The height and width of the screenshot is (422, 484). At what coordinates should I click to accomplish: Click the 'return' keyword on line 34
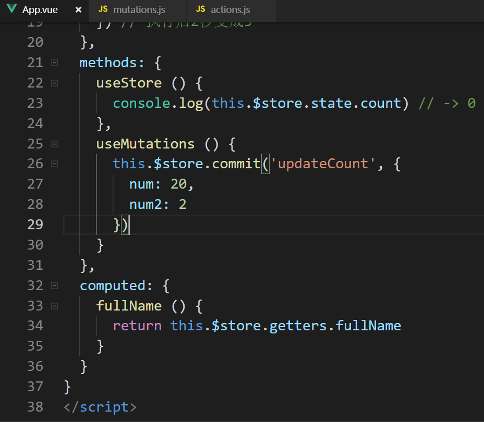click(x=137, y=326)
